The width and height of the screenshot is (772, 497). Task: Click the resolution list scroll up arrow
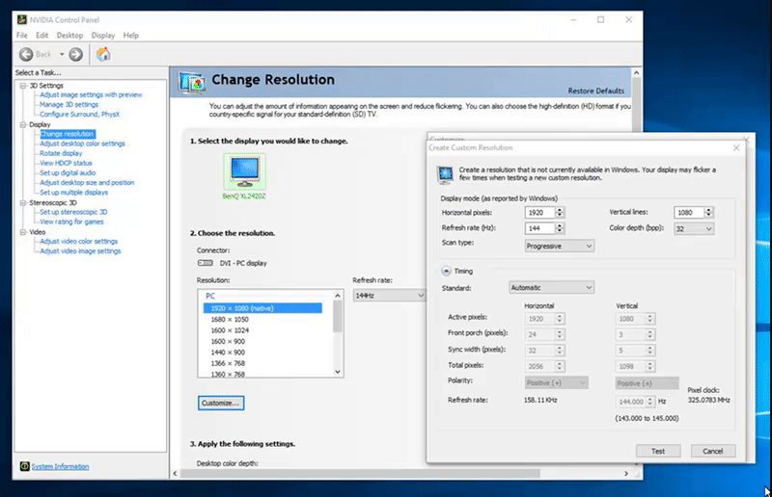[x=338, y=296]
